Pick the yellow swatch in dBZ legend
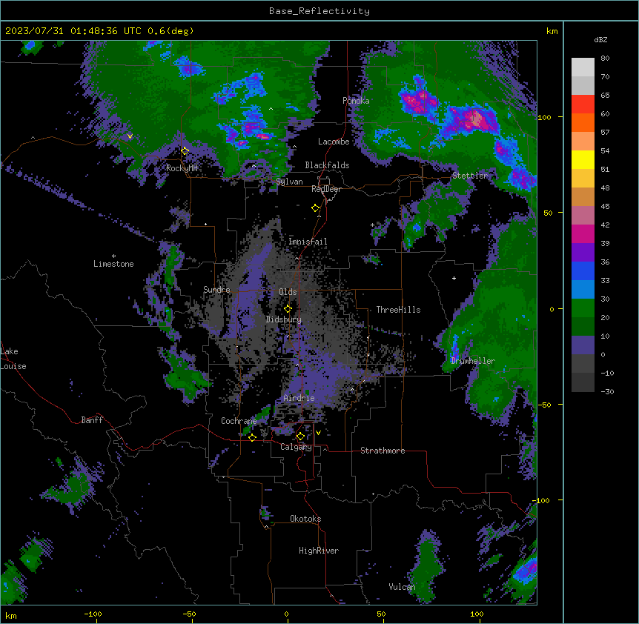This screenshot has height=624, width=639. tap(583, 159)
